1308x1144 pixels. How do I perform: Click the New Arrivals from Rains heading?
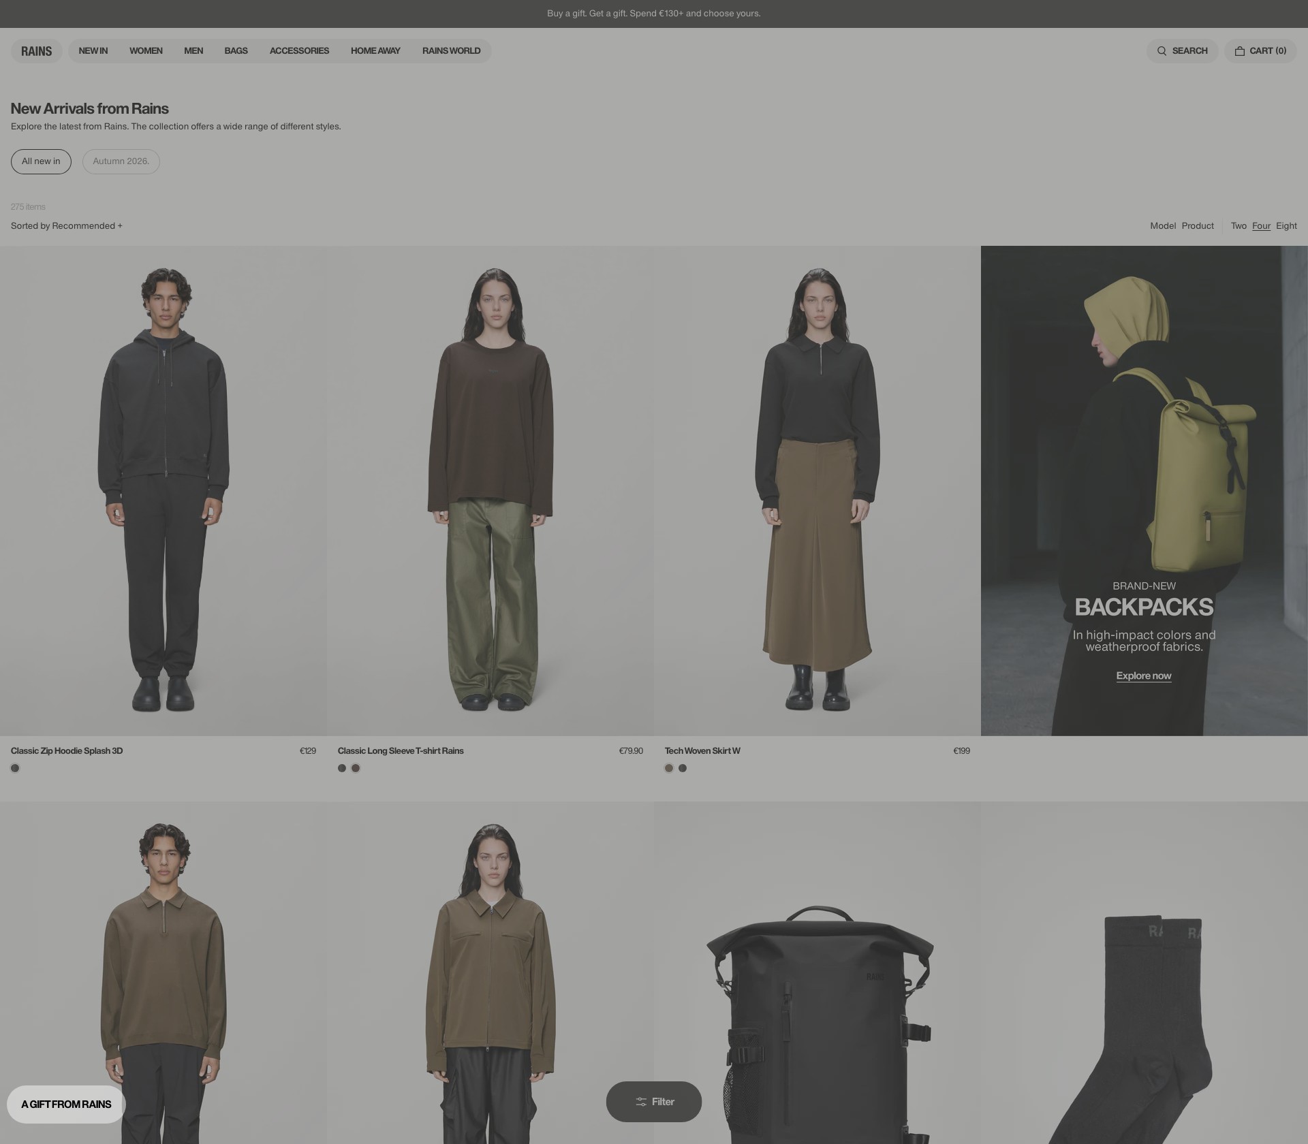(90, 109)
